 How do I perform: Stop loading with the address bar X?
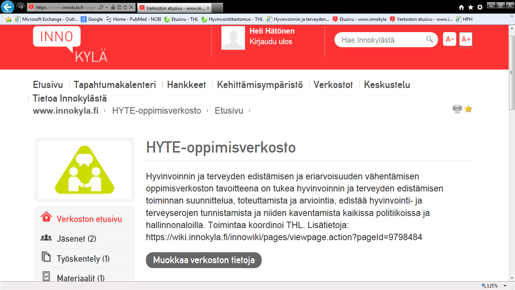click(131, 7)
